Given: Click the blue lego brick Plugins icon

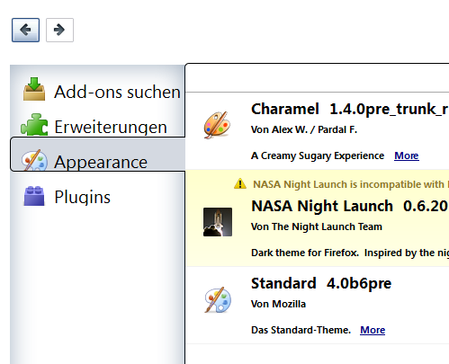Looking at the screenshot, I should pos(34,196).
